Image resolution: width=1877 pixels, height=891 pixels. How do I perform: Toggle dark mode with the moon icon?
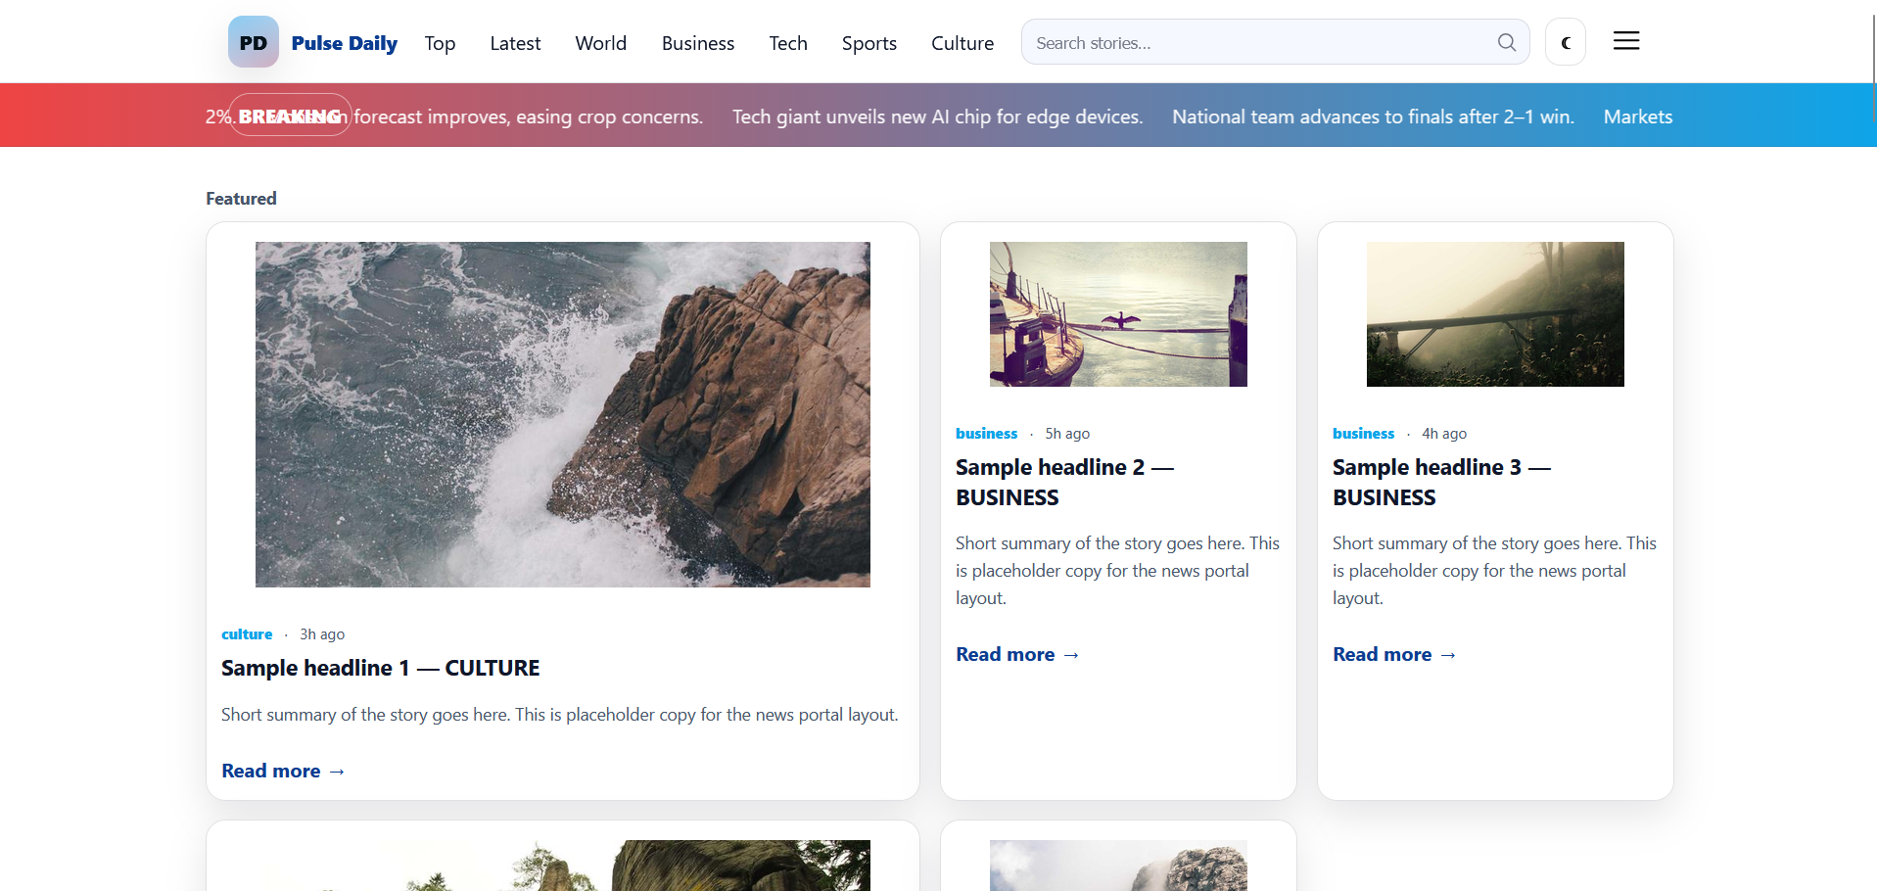(1566, 42)
